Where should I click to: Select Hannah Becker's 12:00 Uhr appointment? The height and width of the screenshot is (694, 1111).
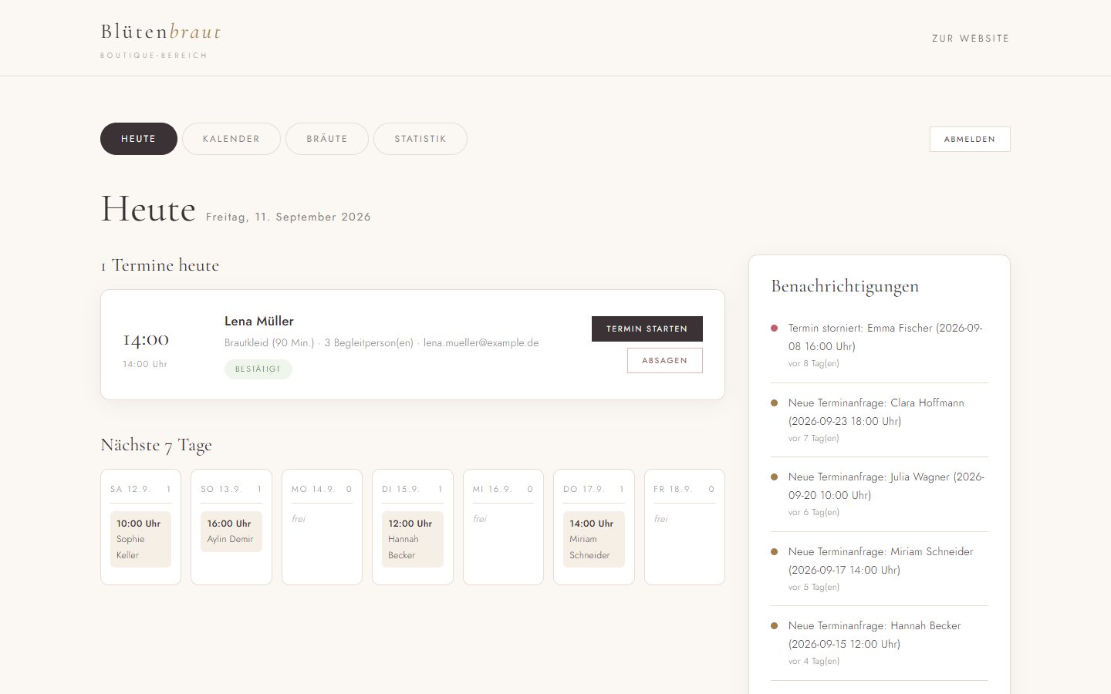coord(413,539)
